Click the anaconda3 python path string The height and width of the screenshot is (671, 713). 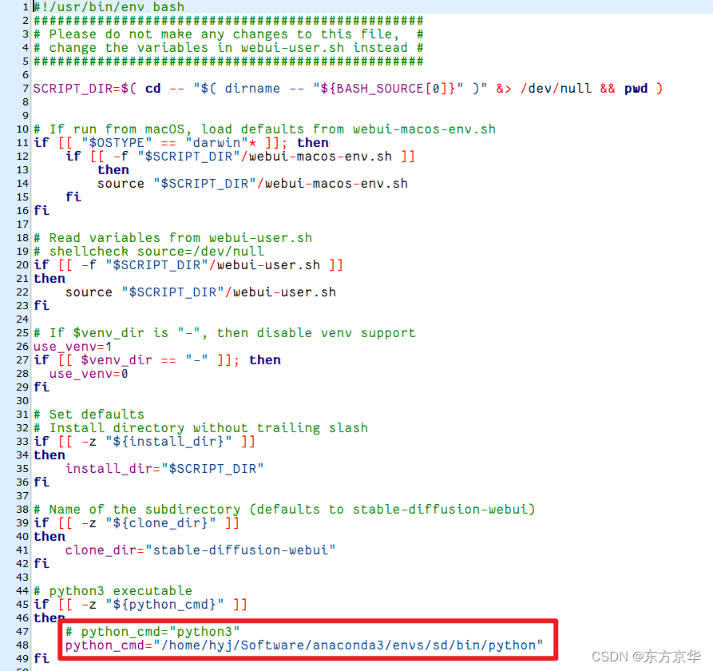pos(348,645)
